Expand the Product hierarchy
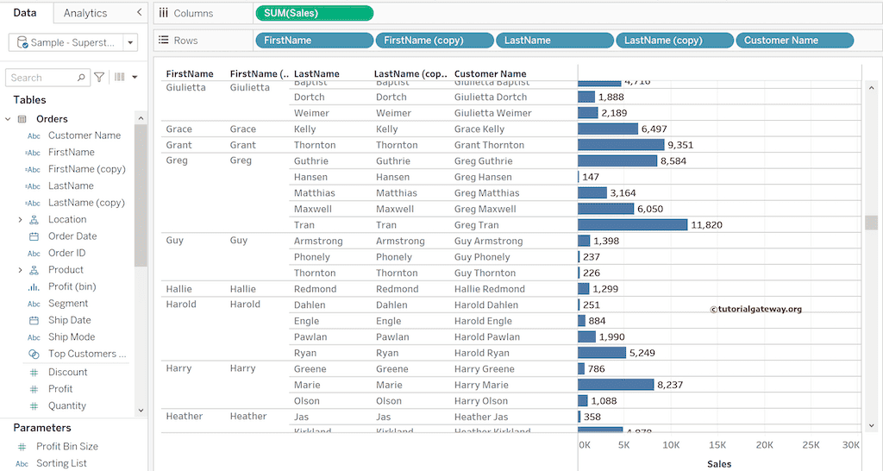Viewport: 883px width, 471px height. click(20, 270)
